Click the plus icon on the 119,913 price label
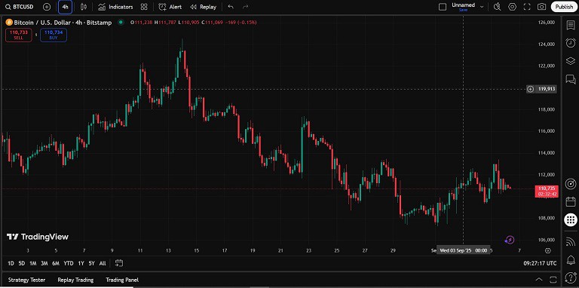Viewport: 579px width, 288px height. (530, 89)
